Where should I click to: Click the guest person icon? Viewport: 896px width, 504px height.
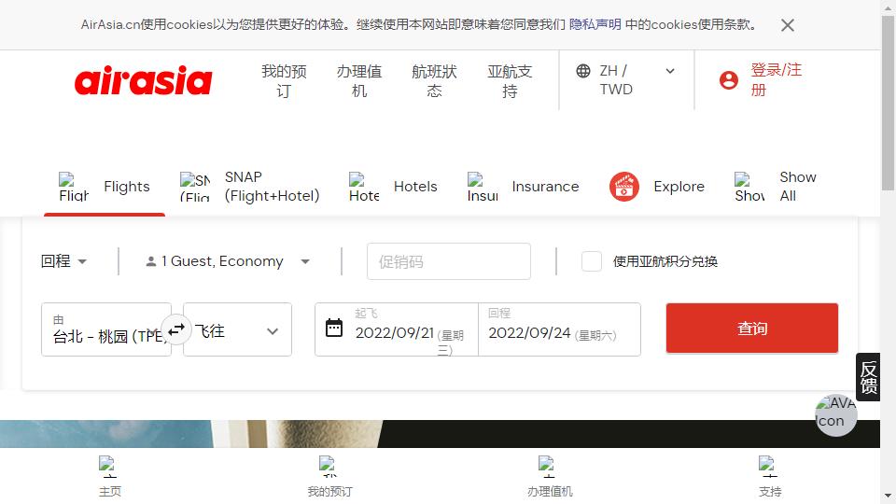(x=151, y=261)
